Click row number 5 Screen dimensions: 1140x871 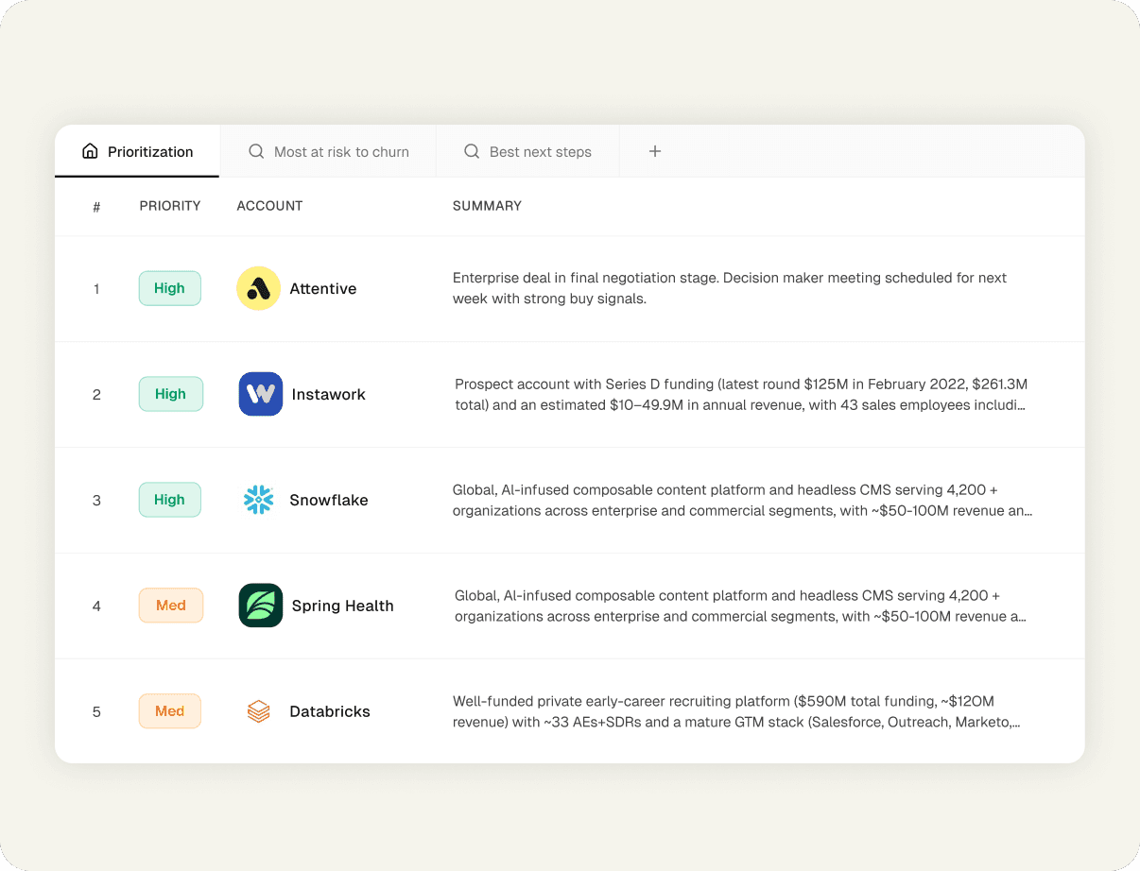[x=96, y=712]
